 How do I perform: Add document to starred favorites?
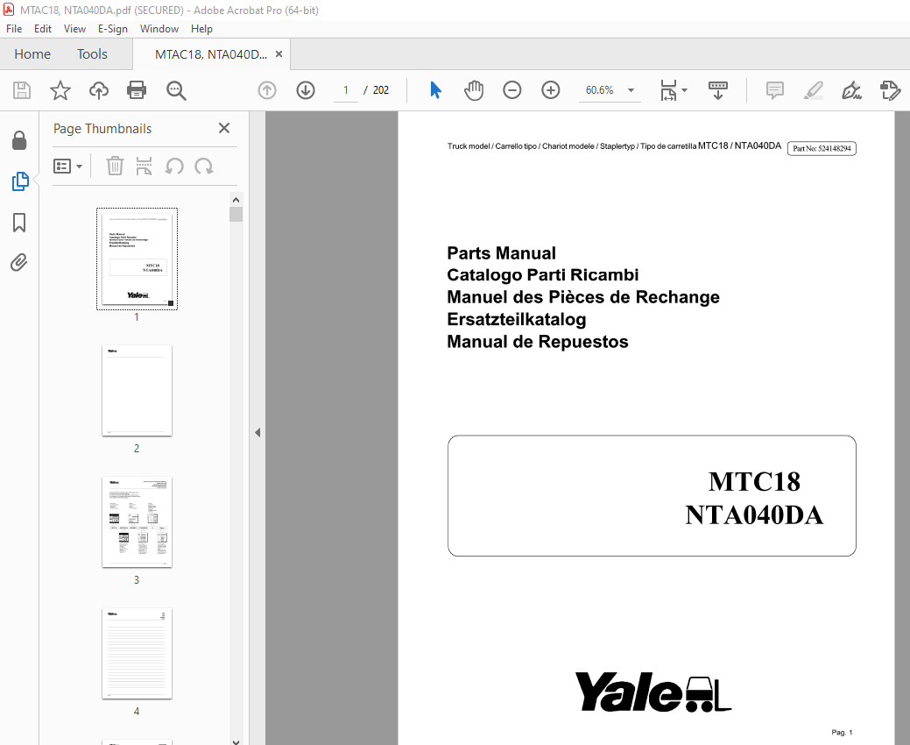coord(60,90)
